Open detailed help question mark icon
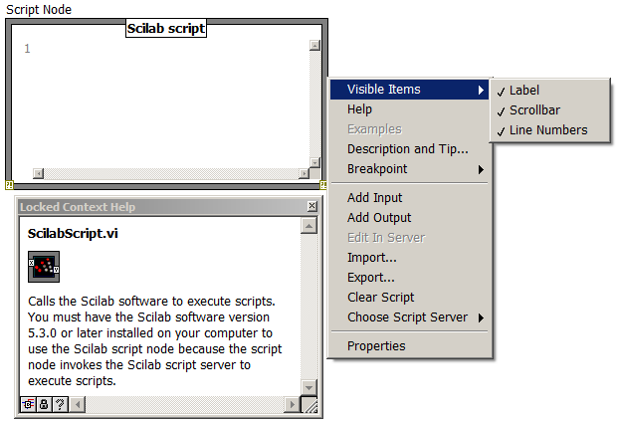618x423 pixels. [60, 404]
